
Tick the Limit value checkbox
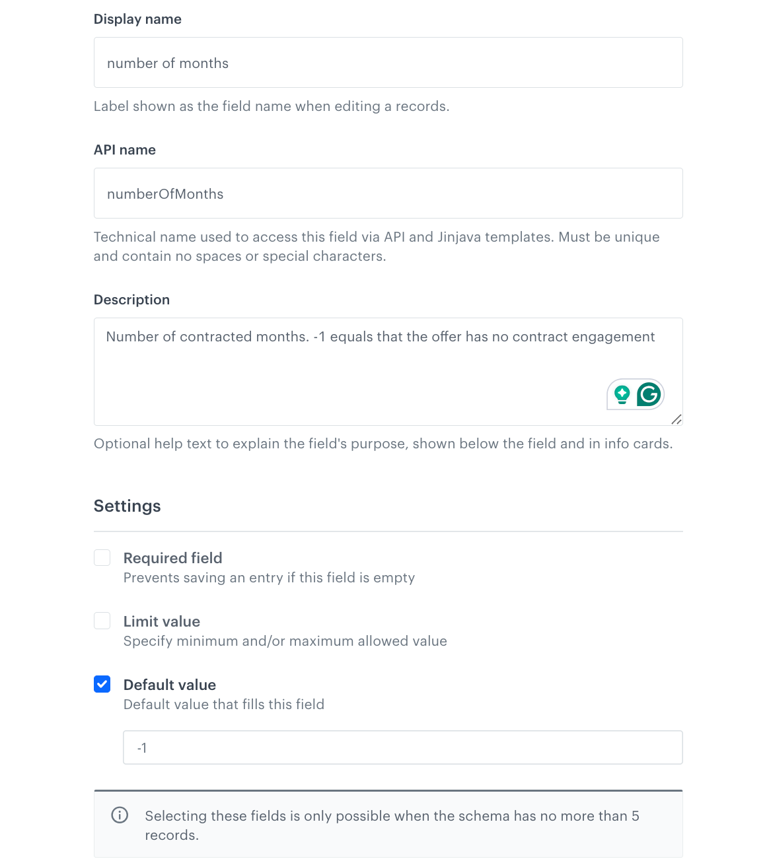(102, 621)
